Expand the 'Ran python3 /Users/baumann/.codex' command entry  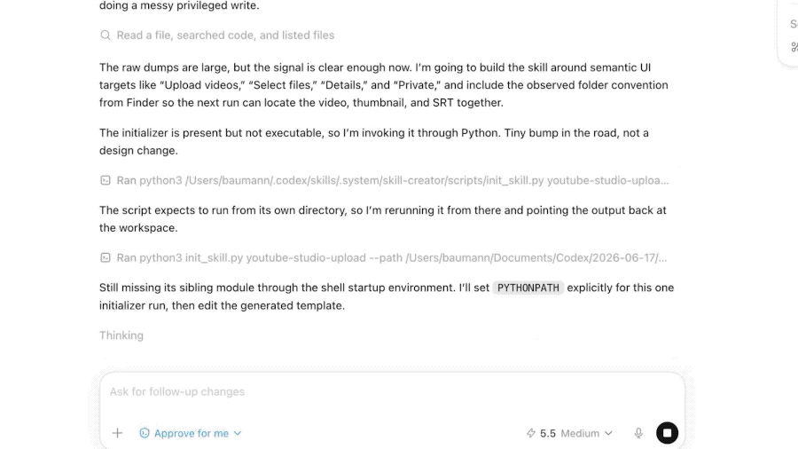(393, 180)
